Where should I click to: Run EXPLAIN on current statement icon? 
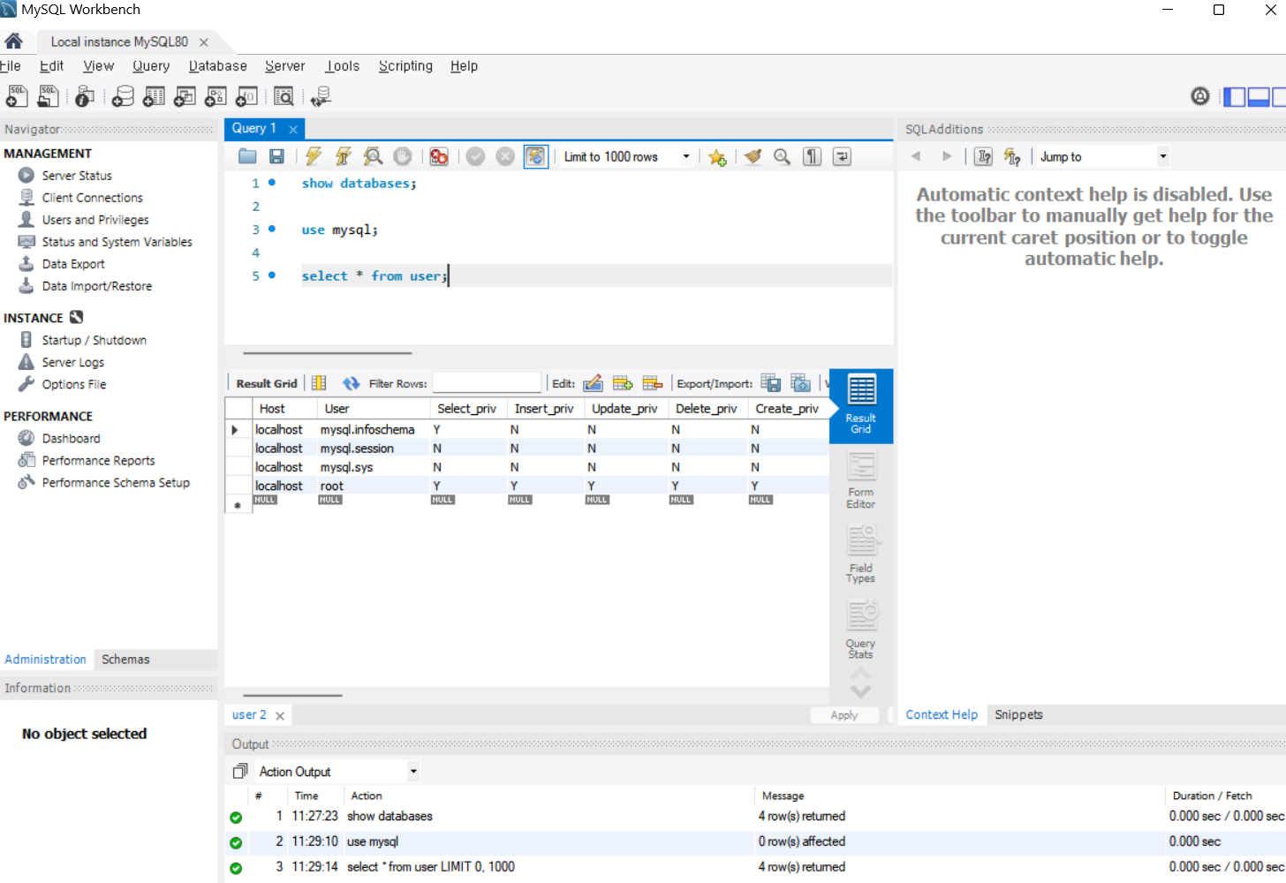373,156
